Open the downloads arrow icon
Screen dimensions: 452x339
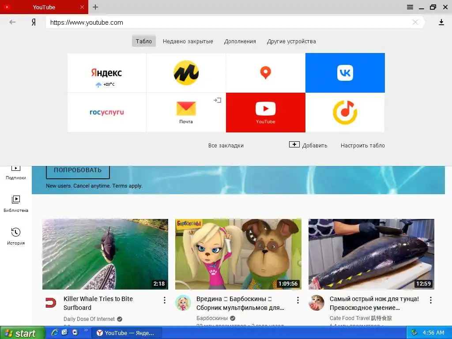click(x=441, y=22)
